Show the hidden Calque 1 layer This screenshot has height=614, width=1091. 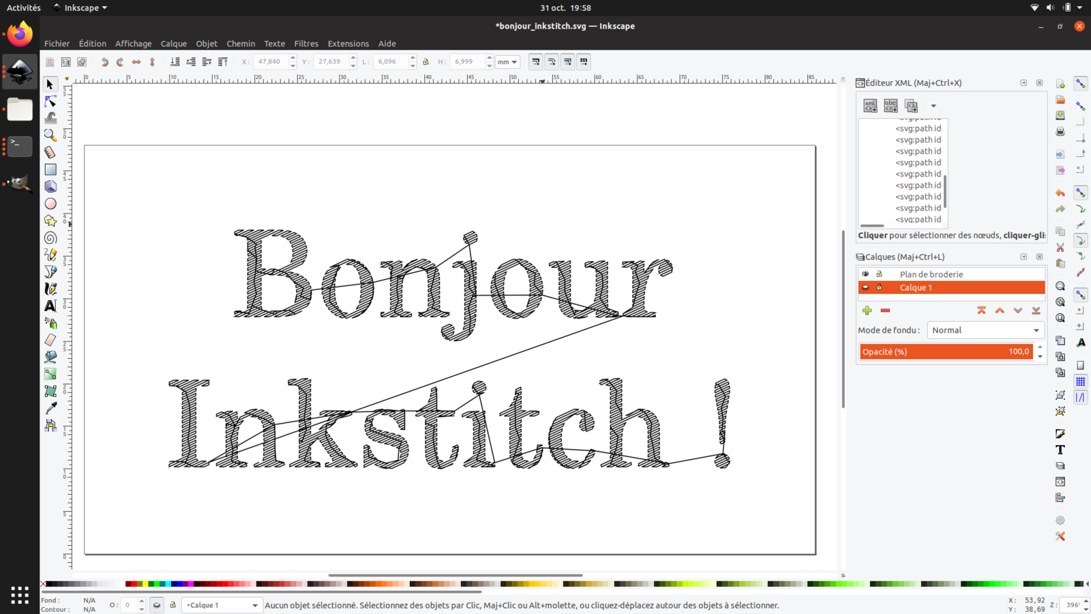pyautogui.click(x=865, y=288)
